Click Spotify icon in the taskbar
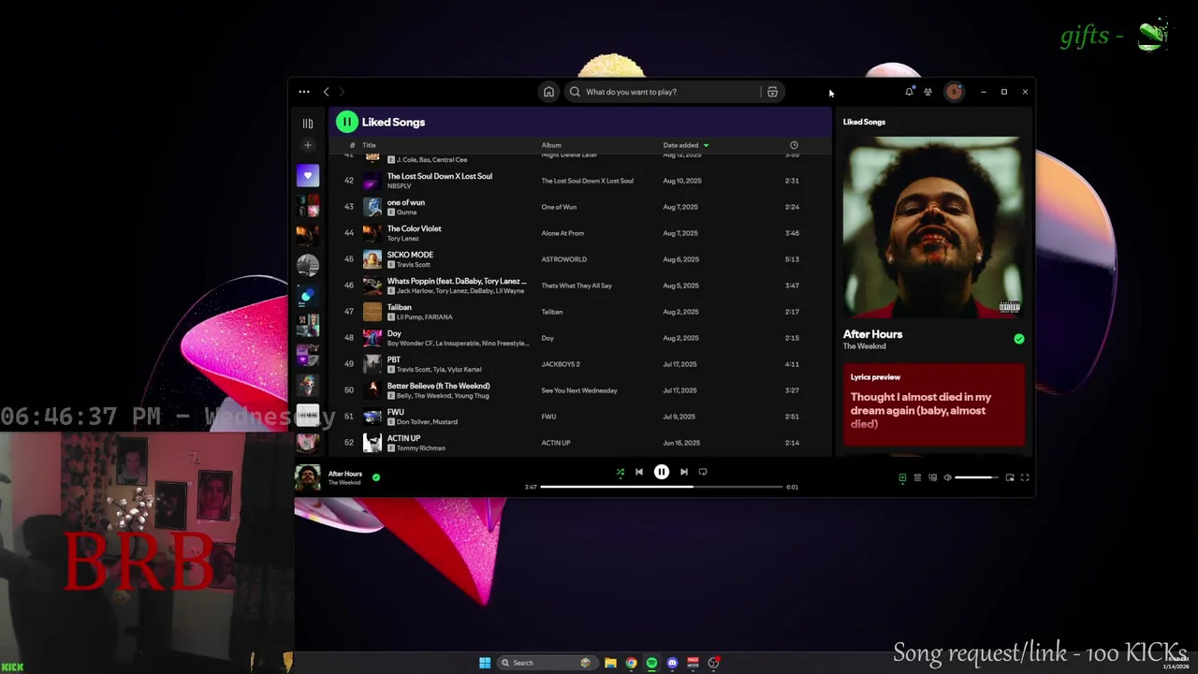Screen dimensions: 1198x674 pos(651,663)
